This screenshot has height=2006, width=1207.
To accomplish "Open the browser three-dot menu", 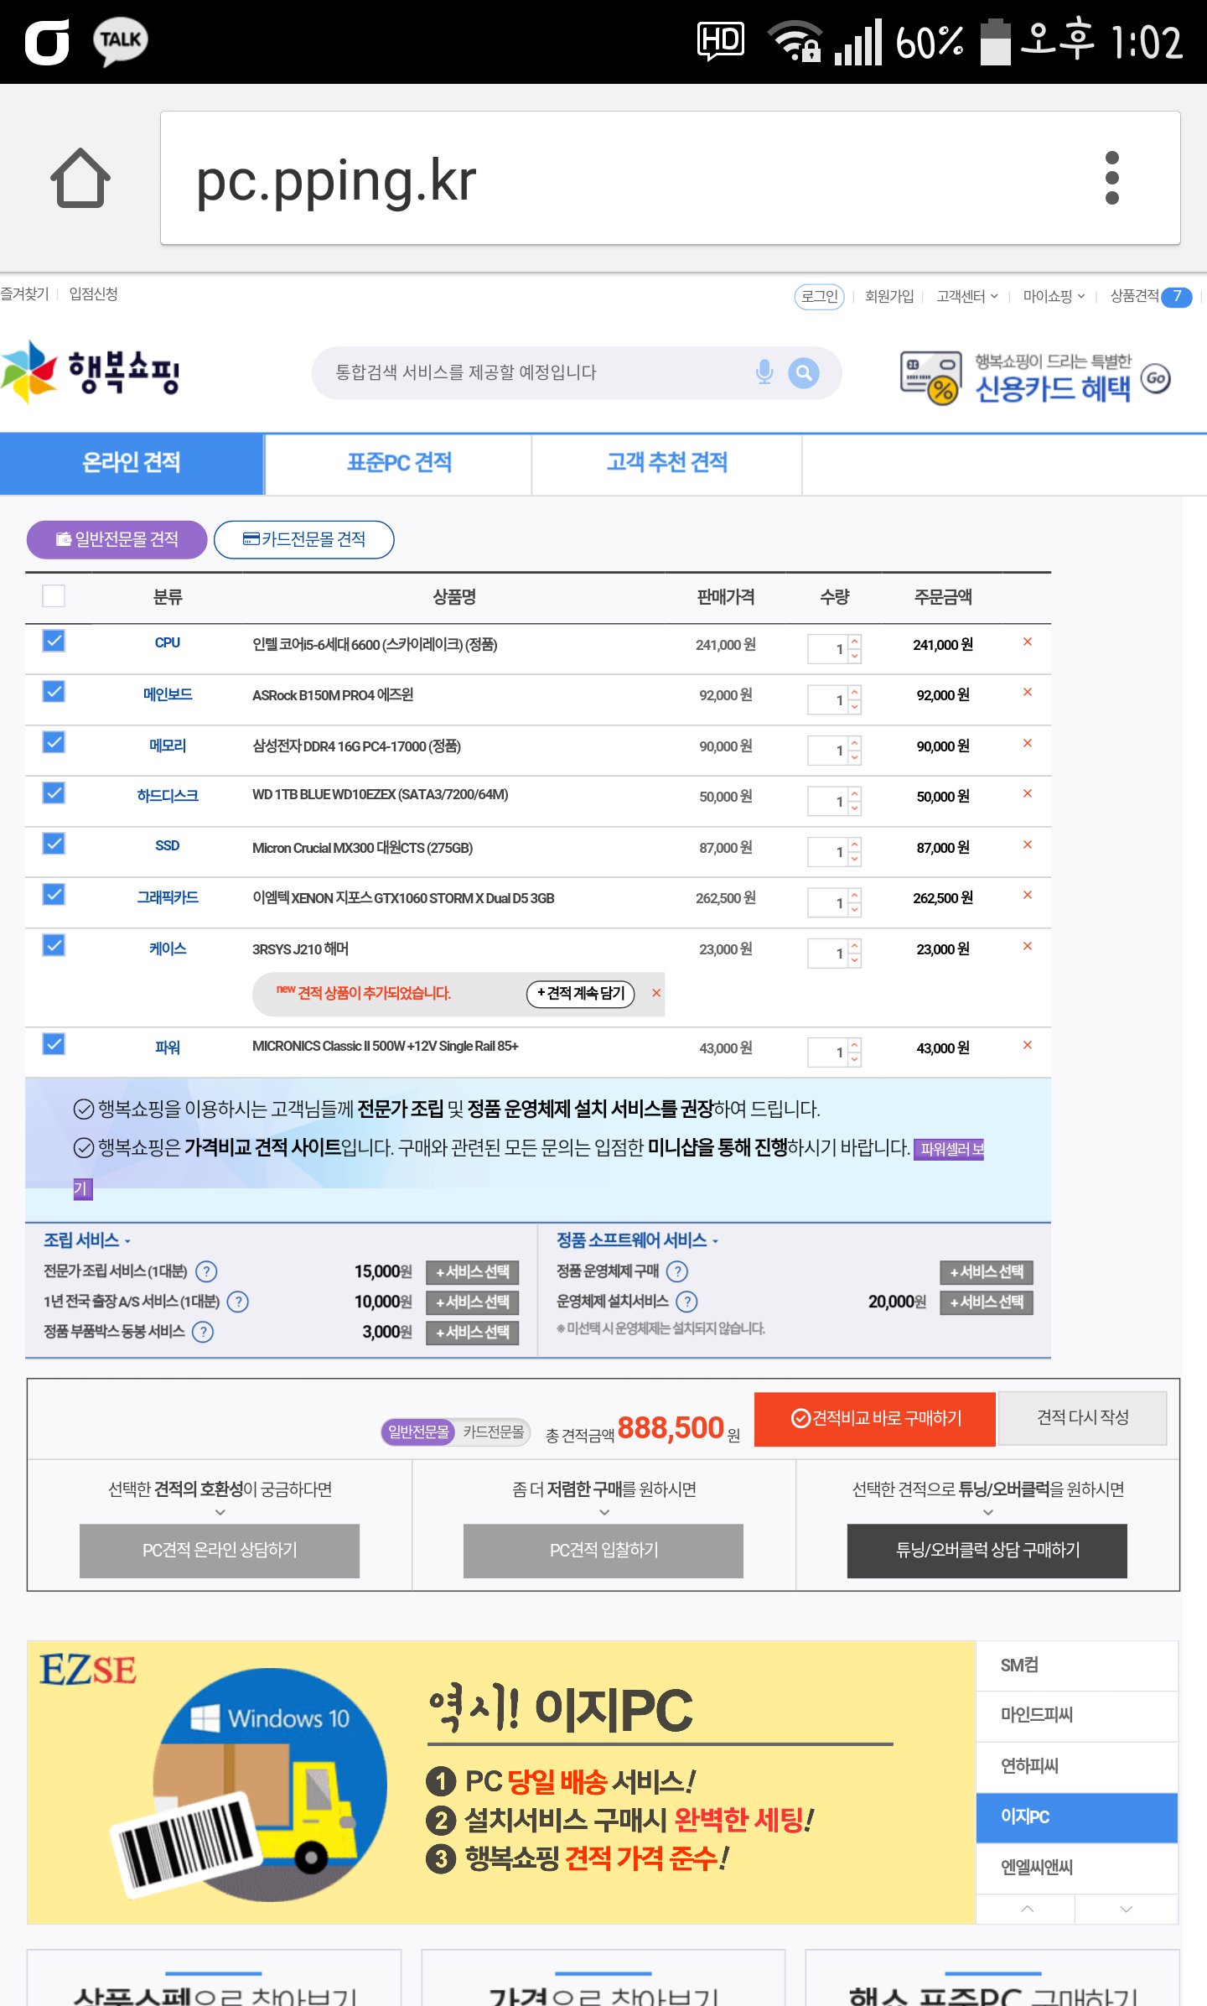I will click(x=1111, y=178).
